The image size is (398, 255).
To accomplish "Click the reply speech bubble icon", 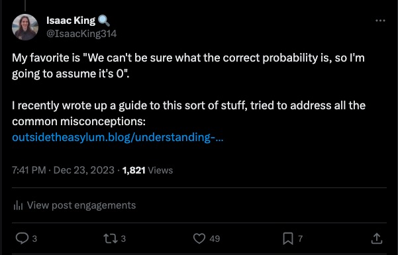I will [x=22, y=238].
